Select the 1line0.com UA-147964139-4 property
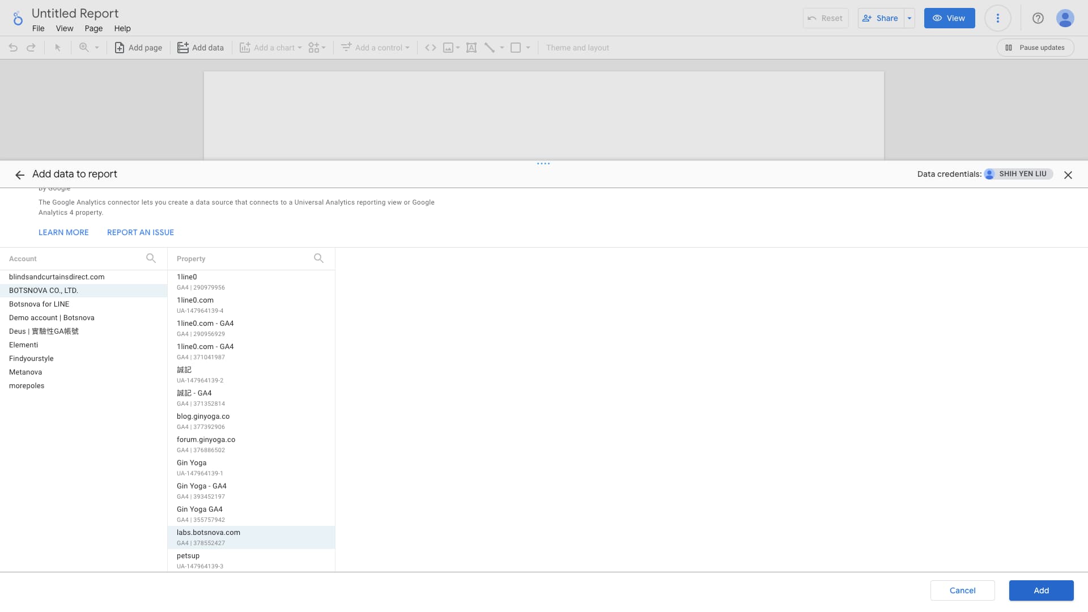The height and width of the screenshot is (612, 1088). (x=251, y=305)
